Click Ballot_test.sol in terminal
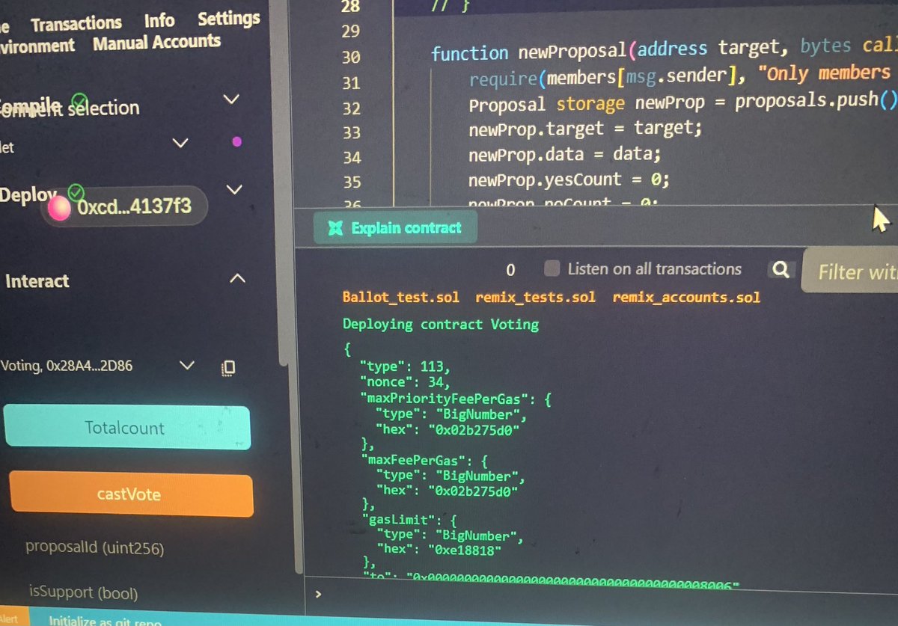 tap(401, 297)
